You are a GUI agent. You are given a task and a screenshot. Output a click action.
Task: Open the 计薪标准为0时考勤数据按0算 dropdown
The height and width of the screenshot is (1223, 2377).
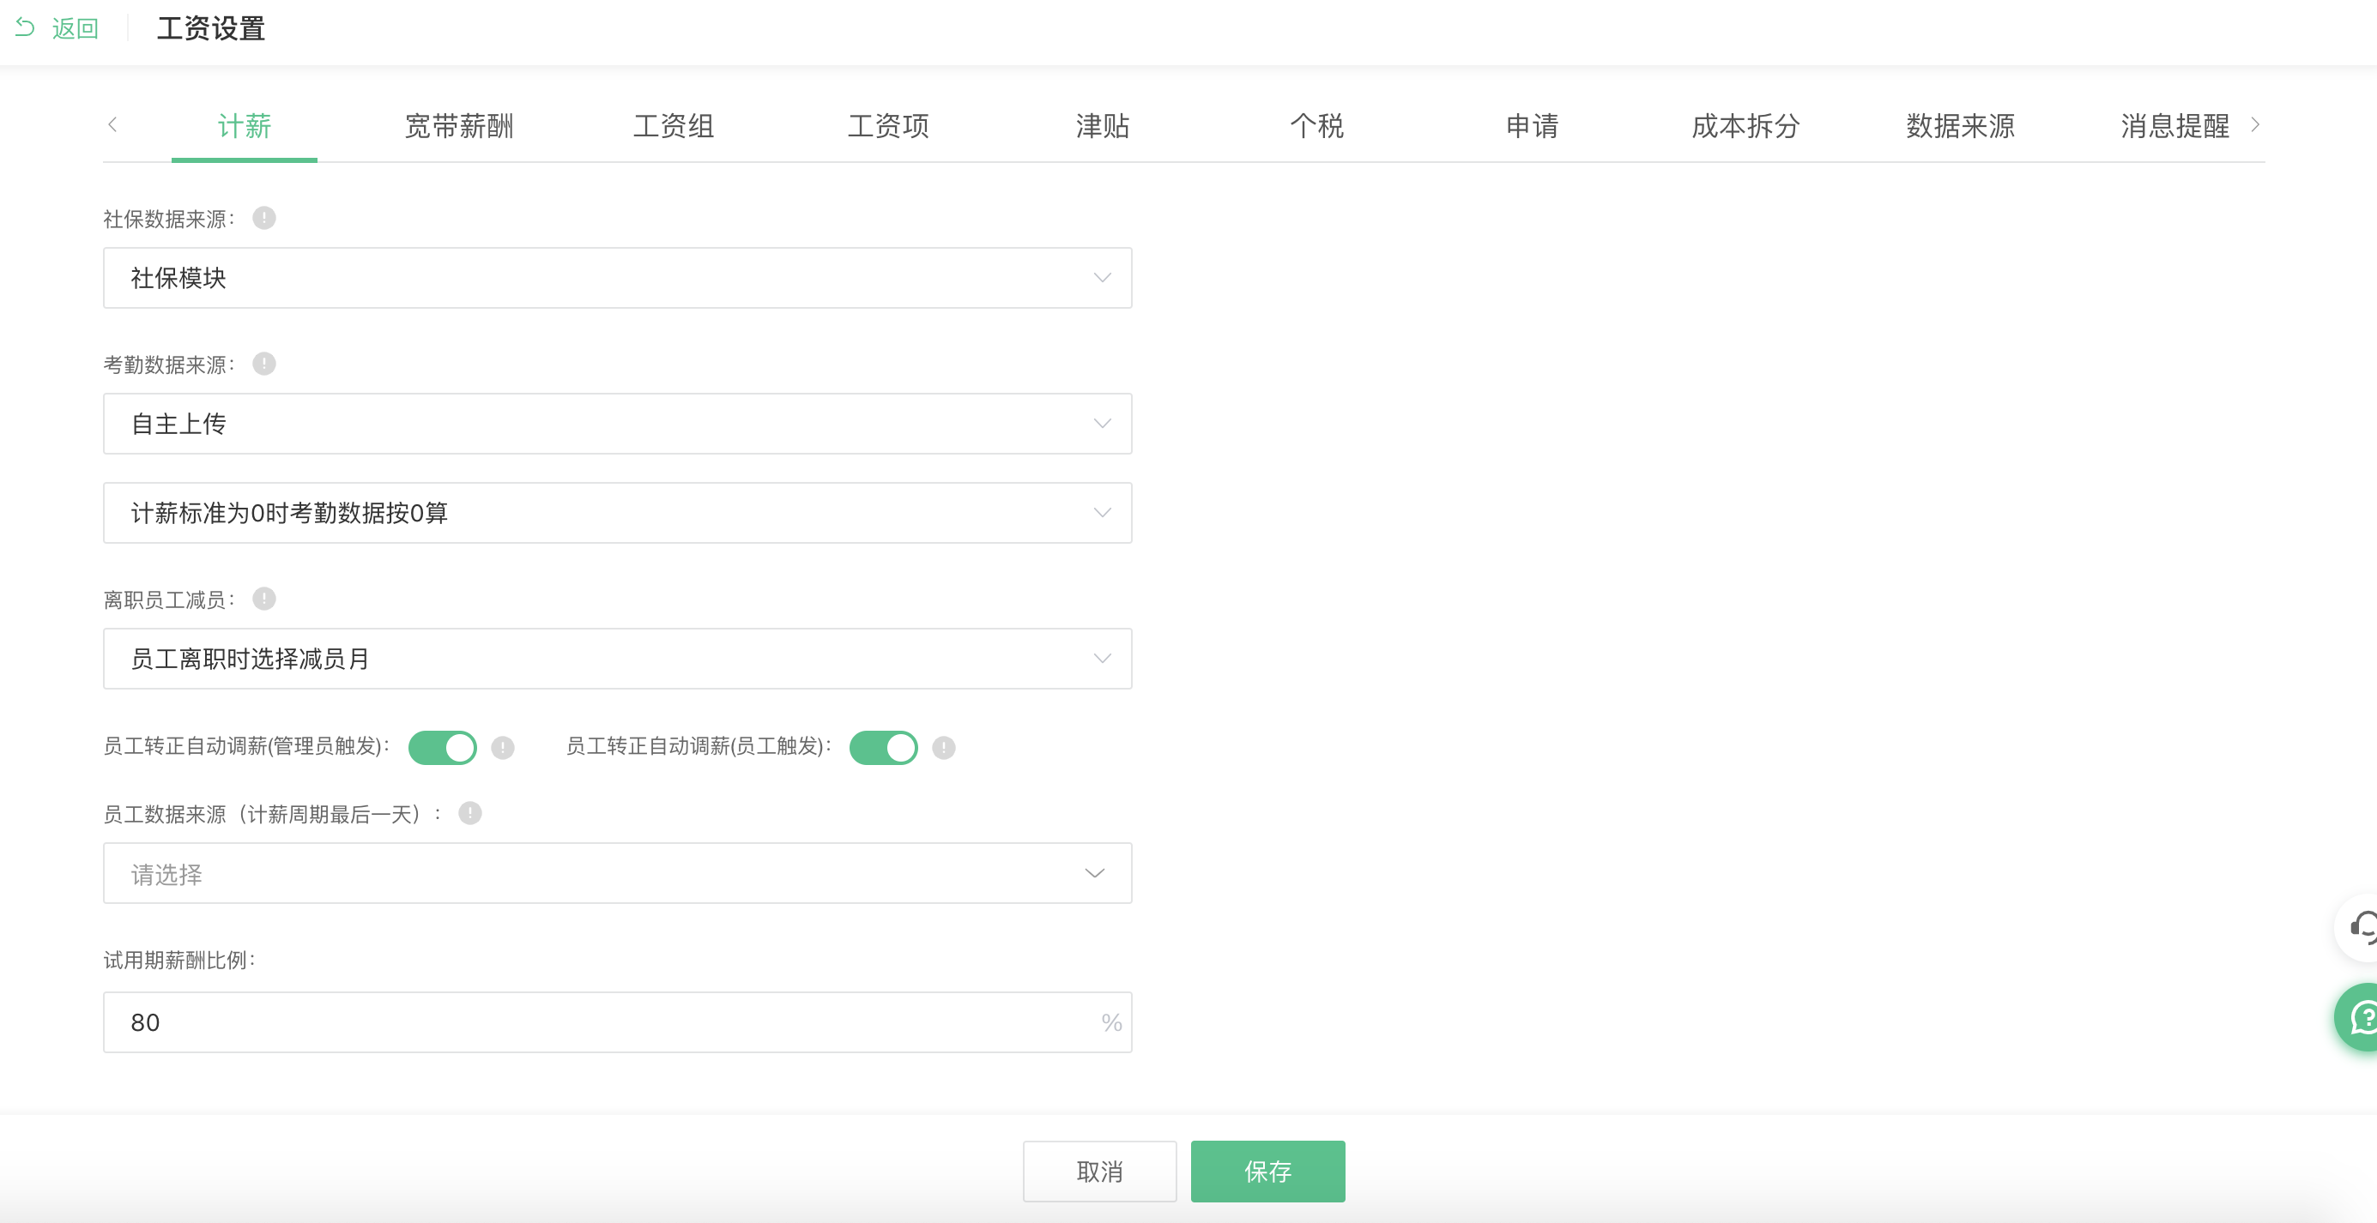pos(617,513)
